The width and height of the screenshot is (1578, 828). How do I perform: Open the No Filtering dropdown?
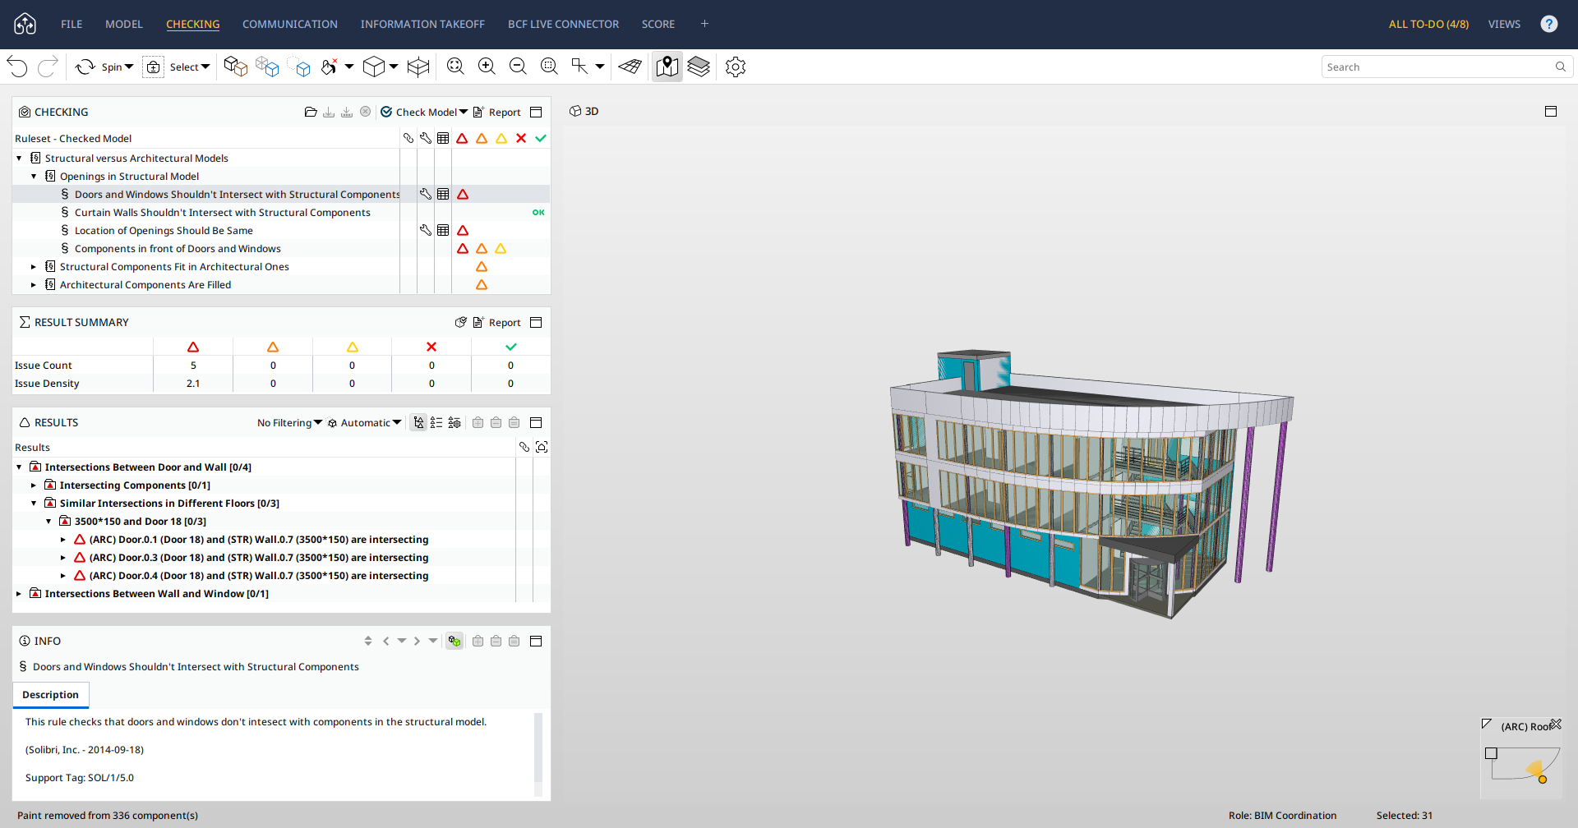[x=288, y=422]
